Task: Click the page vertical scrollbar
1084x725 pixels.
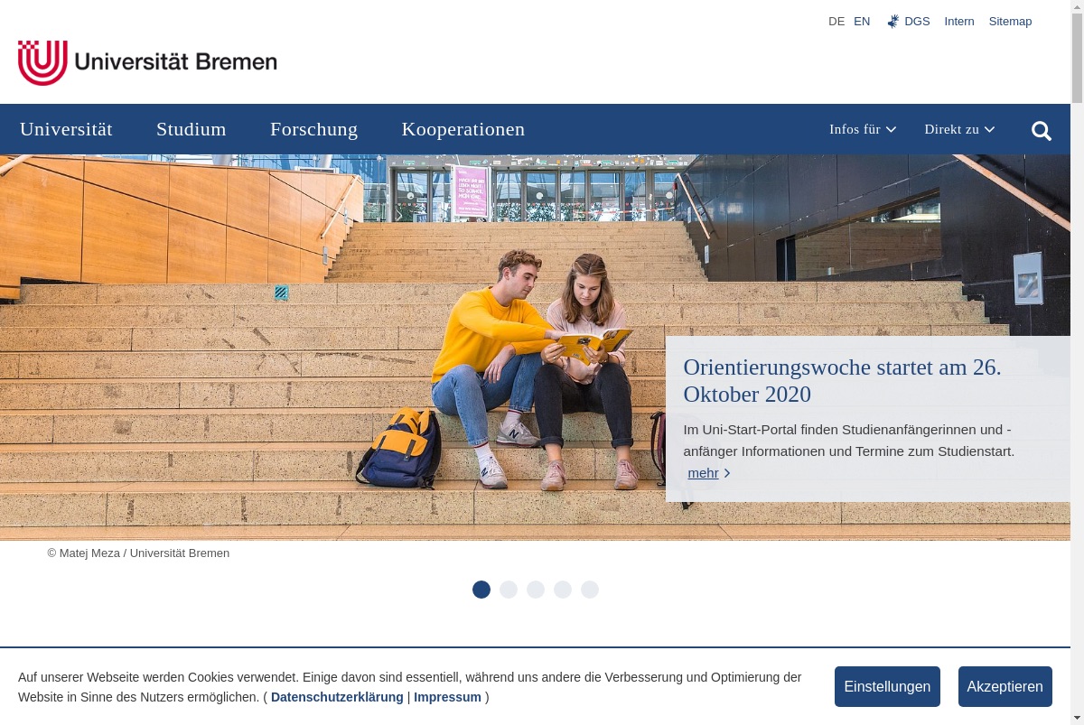Action: coord(1077,361)
